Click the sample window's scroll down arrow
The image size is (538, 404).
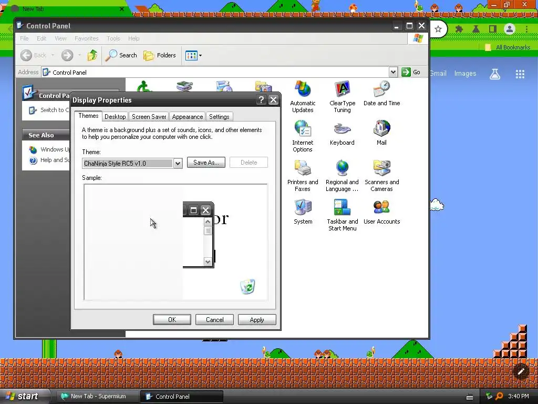pos(208,262)
